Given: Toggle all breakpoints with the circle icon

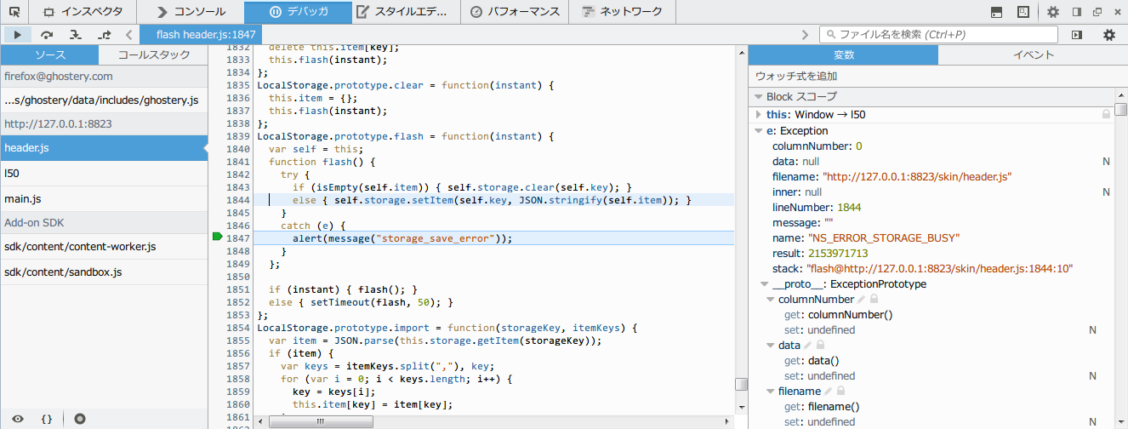Looking at the screenshot, I should (x=79, y=419).
